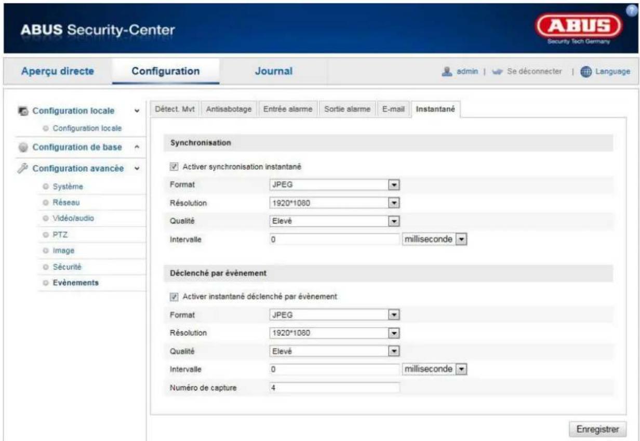
Task: Click Synchronisation Intervalle input field
Action: coord(334,240)
